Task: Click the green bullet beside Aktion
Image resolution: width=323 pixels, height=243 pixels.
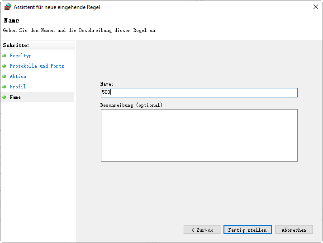Action: [x=4, y=77]
